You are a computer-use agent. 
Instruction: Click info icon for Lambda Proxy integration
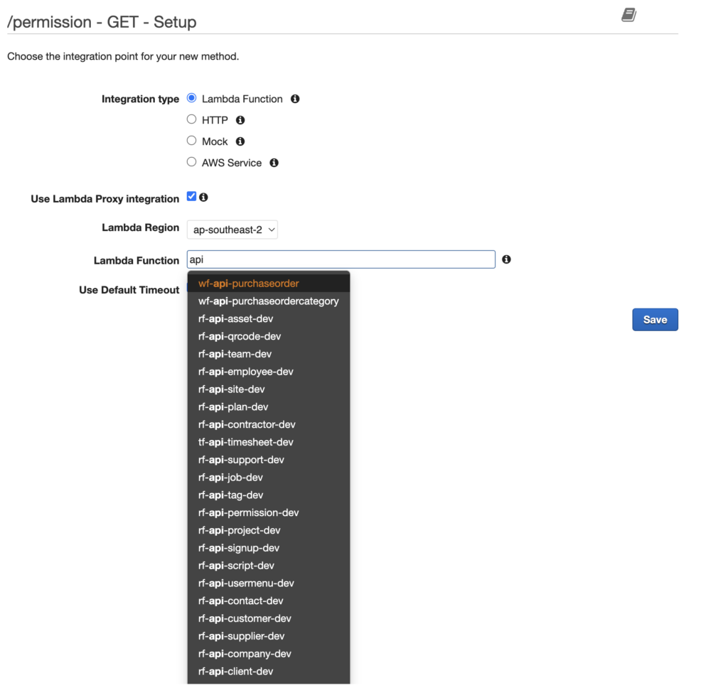coord(204,198)
